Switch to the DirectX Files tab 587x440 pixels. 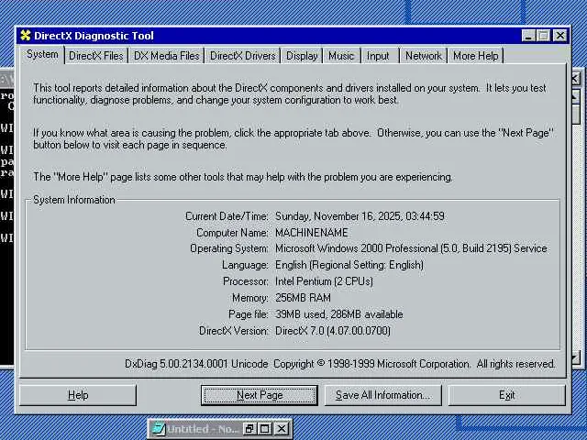[x=96, y=56]
